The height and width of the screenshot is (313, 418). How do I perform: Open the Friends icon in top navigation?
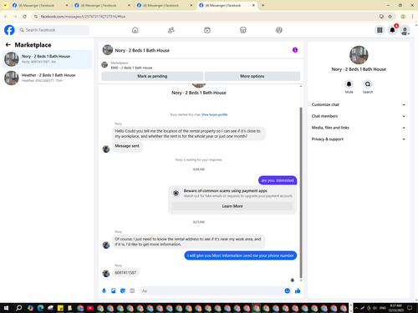tap(171, 30)
